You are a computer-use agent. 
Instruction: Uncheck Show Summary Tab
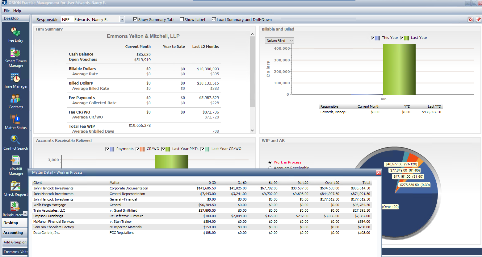(135, 19)
